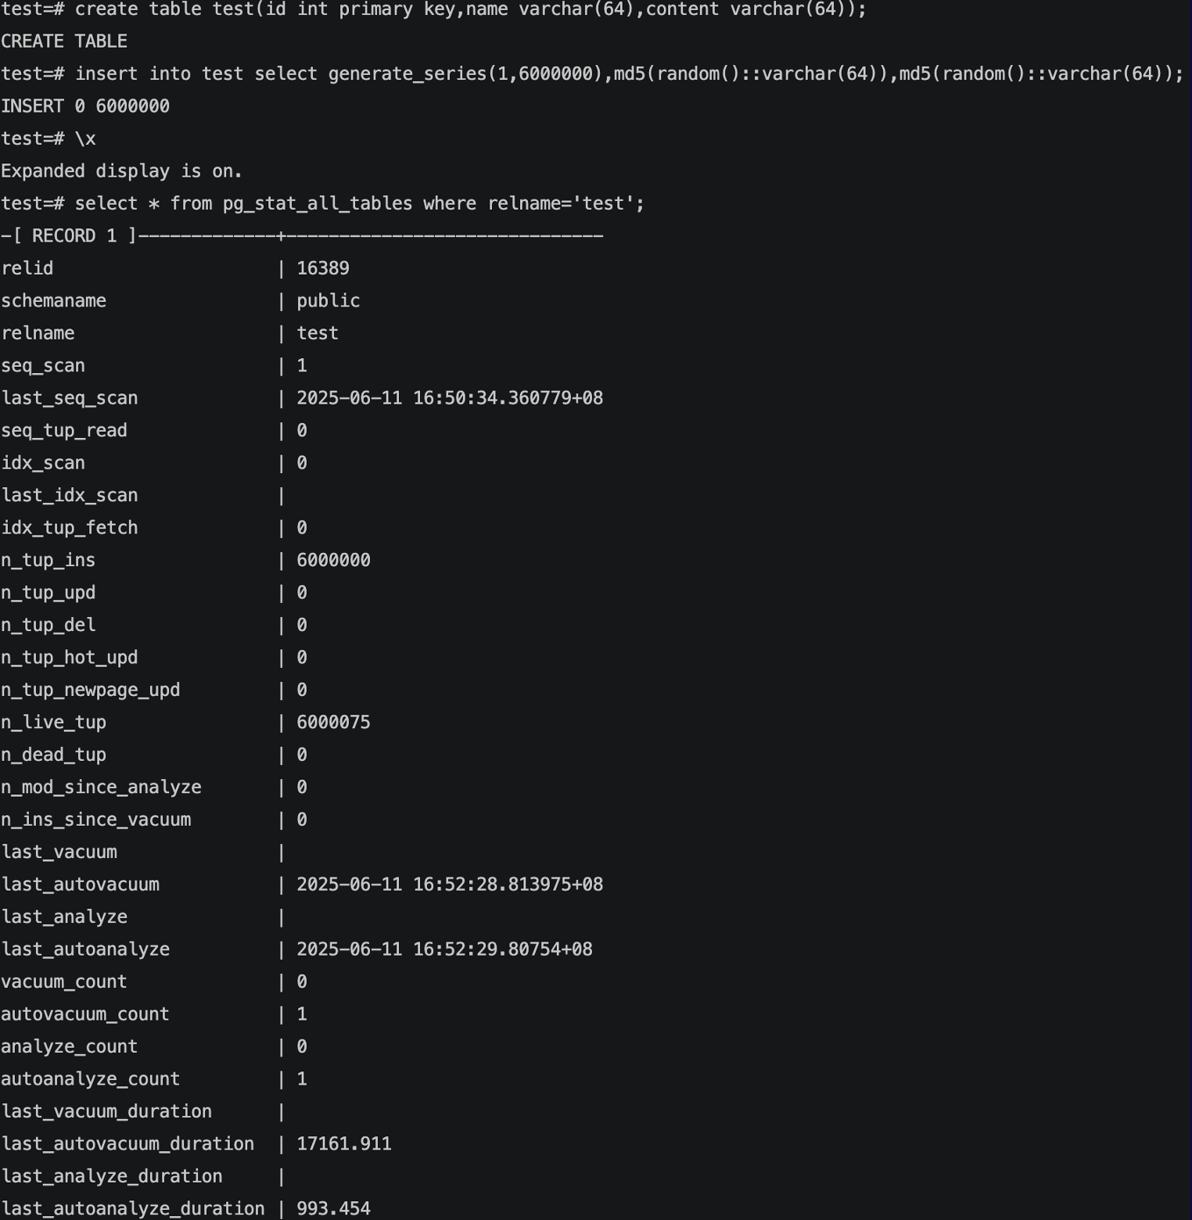Click the relid value 16389
The width and height of the screenshot is (1192, 1220).
(x=322, y=268)
